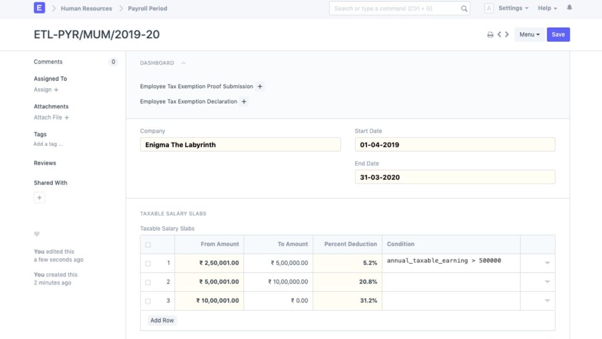Click plus icon beside Attach File
This screenshot has height=339, width=602.
pyautogui.click(x=66, y=117)
